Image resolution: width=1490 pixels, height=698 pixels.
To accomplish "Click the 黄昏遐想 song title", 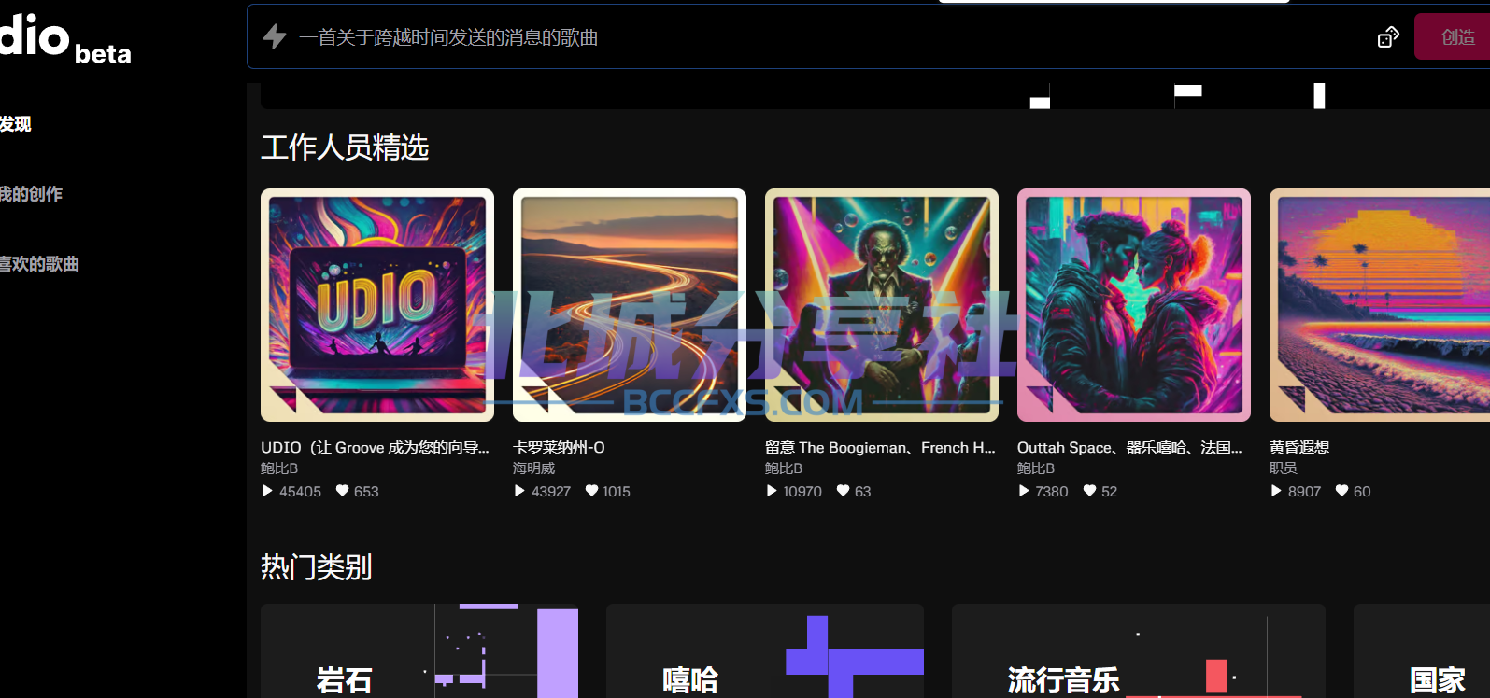I will (1299, 448).
